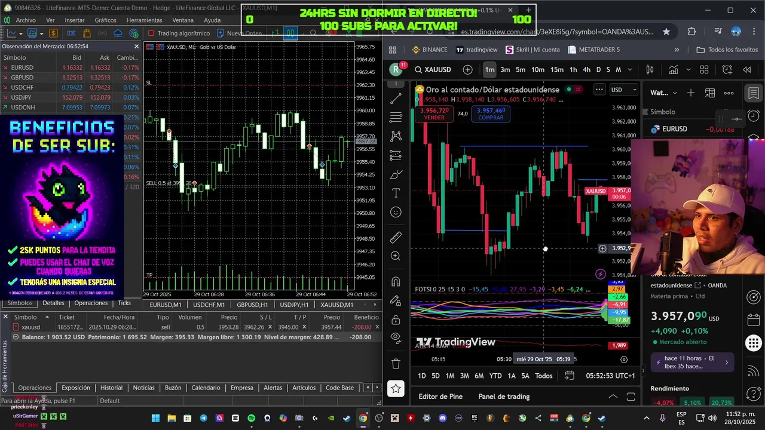This screenshot has height=430, width=765.
Task: Open the emoji icons tool
Action: [396, 212]
